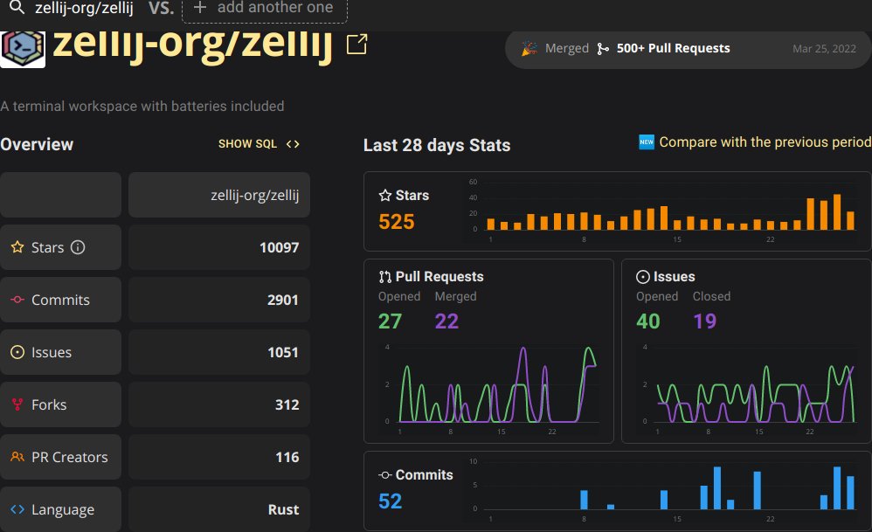Viewport: 872px width, 532px height.
Task: Click the 'Mar 25, 2022' milestone date
Action: pyautogui.click(x=824, y=49)
